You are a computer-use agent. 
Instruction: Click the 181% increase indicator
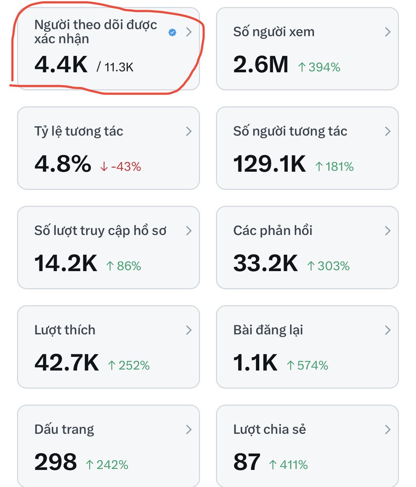click(334, 166)
